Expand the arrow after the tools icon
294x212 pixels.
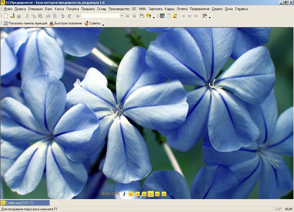click(210, 18)
